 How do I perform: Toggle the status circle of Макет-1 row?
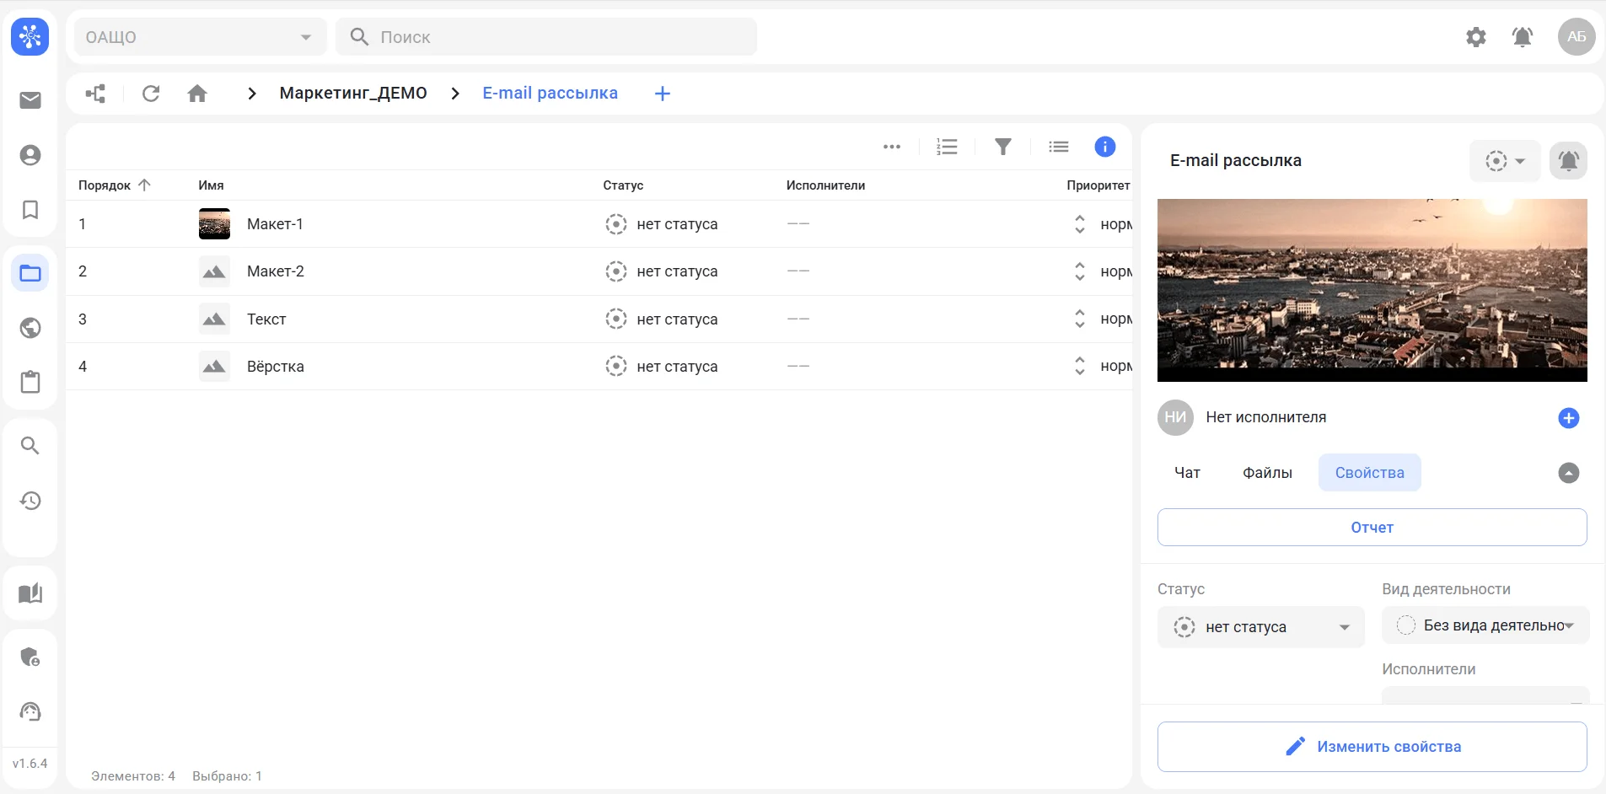[x=616, y=224]
